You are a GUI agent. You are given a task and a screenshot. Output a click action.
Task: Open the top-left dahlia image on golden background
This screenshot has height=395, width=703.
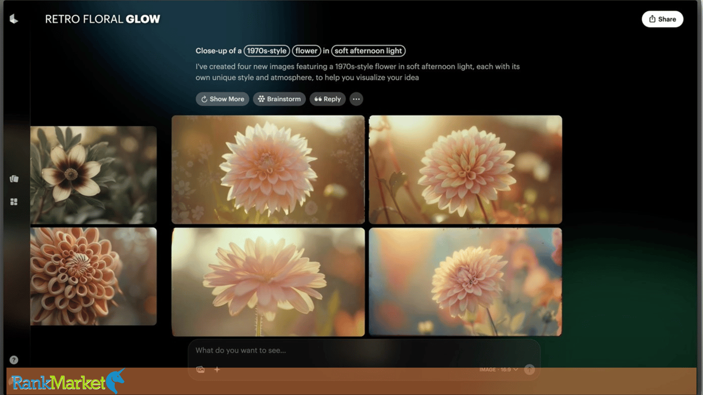(268, 170)
